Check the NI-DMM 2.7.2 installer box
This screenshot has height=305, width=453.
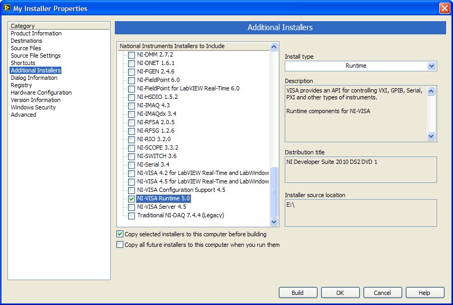click(x=131, y=55)
